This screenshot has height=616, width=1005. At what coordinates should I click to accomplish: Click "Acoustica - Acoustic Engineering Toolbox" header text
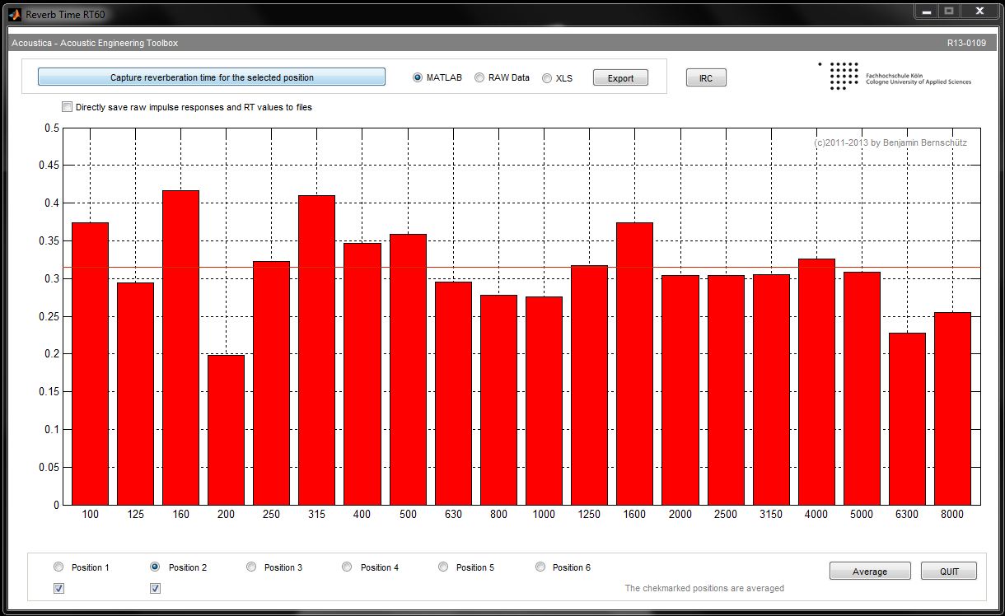(95, 43)
